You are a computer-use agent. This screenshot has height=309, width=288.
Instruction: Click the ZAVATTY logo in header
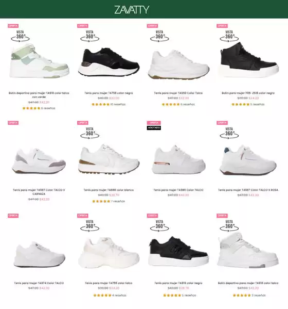point(132,10)
